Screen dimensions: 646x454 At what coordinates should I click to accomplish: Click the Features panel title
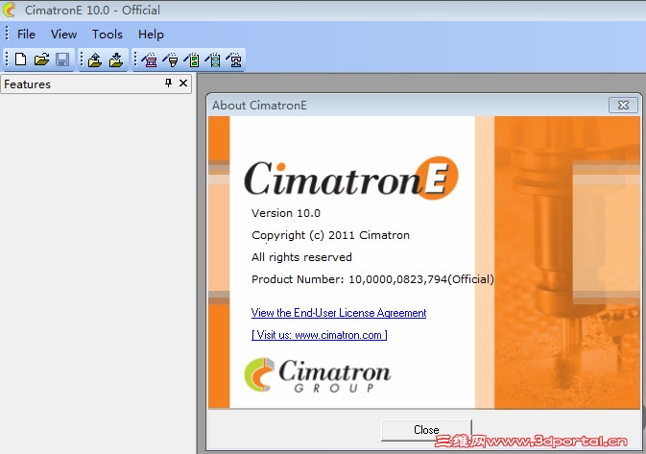click(27, 84)
